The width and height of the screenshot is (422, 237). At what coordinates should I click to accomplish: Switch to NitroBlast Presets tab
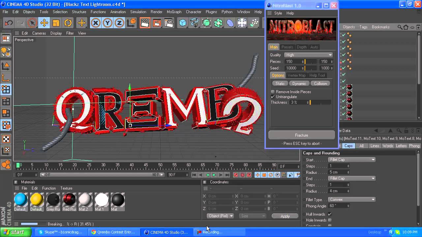[287, 47]
